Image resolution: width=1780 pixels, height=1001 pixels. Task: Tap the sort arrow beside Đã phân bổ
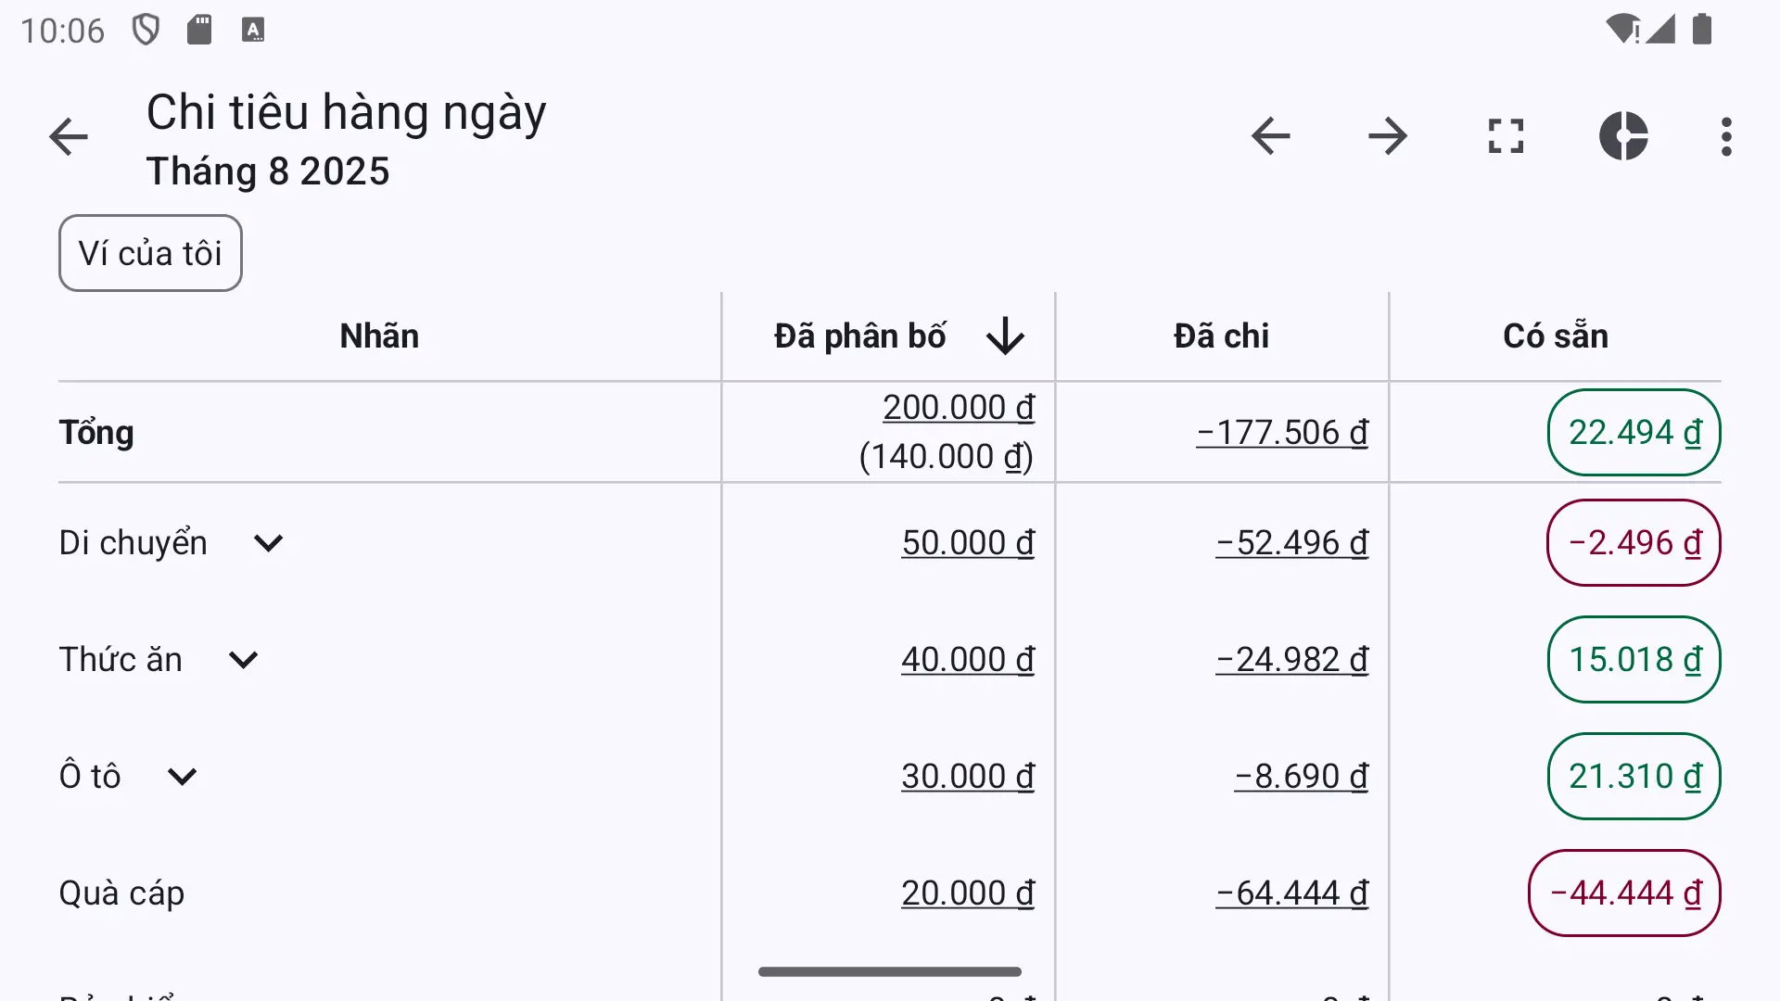(x=1005, y=336)
